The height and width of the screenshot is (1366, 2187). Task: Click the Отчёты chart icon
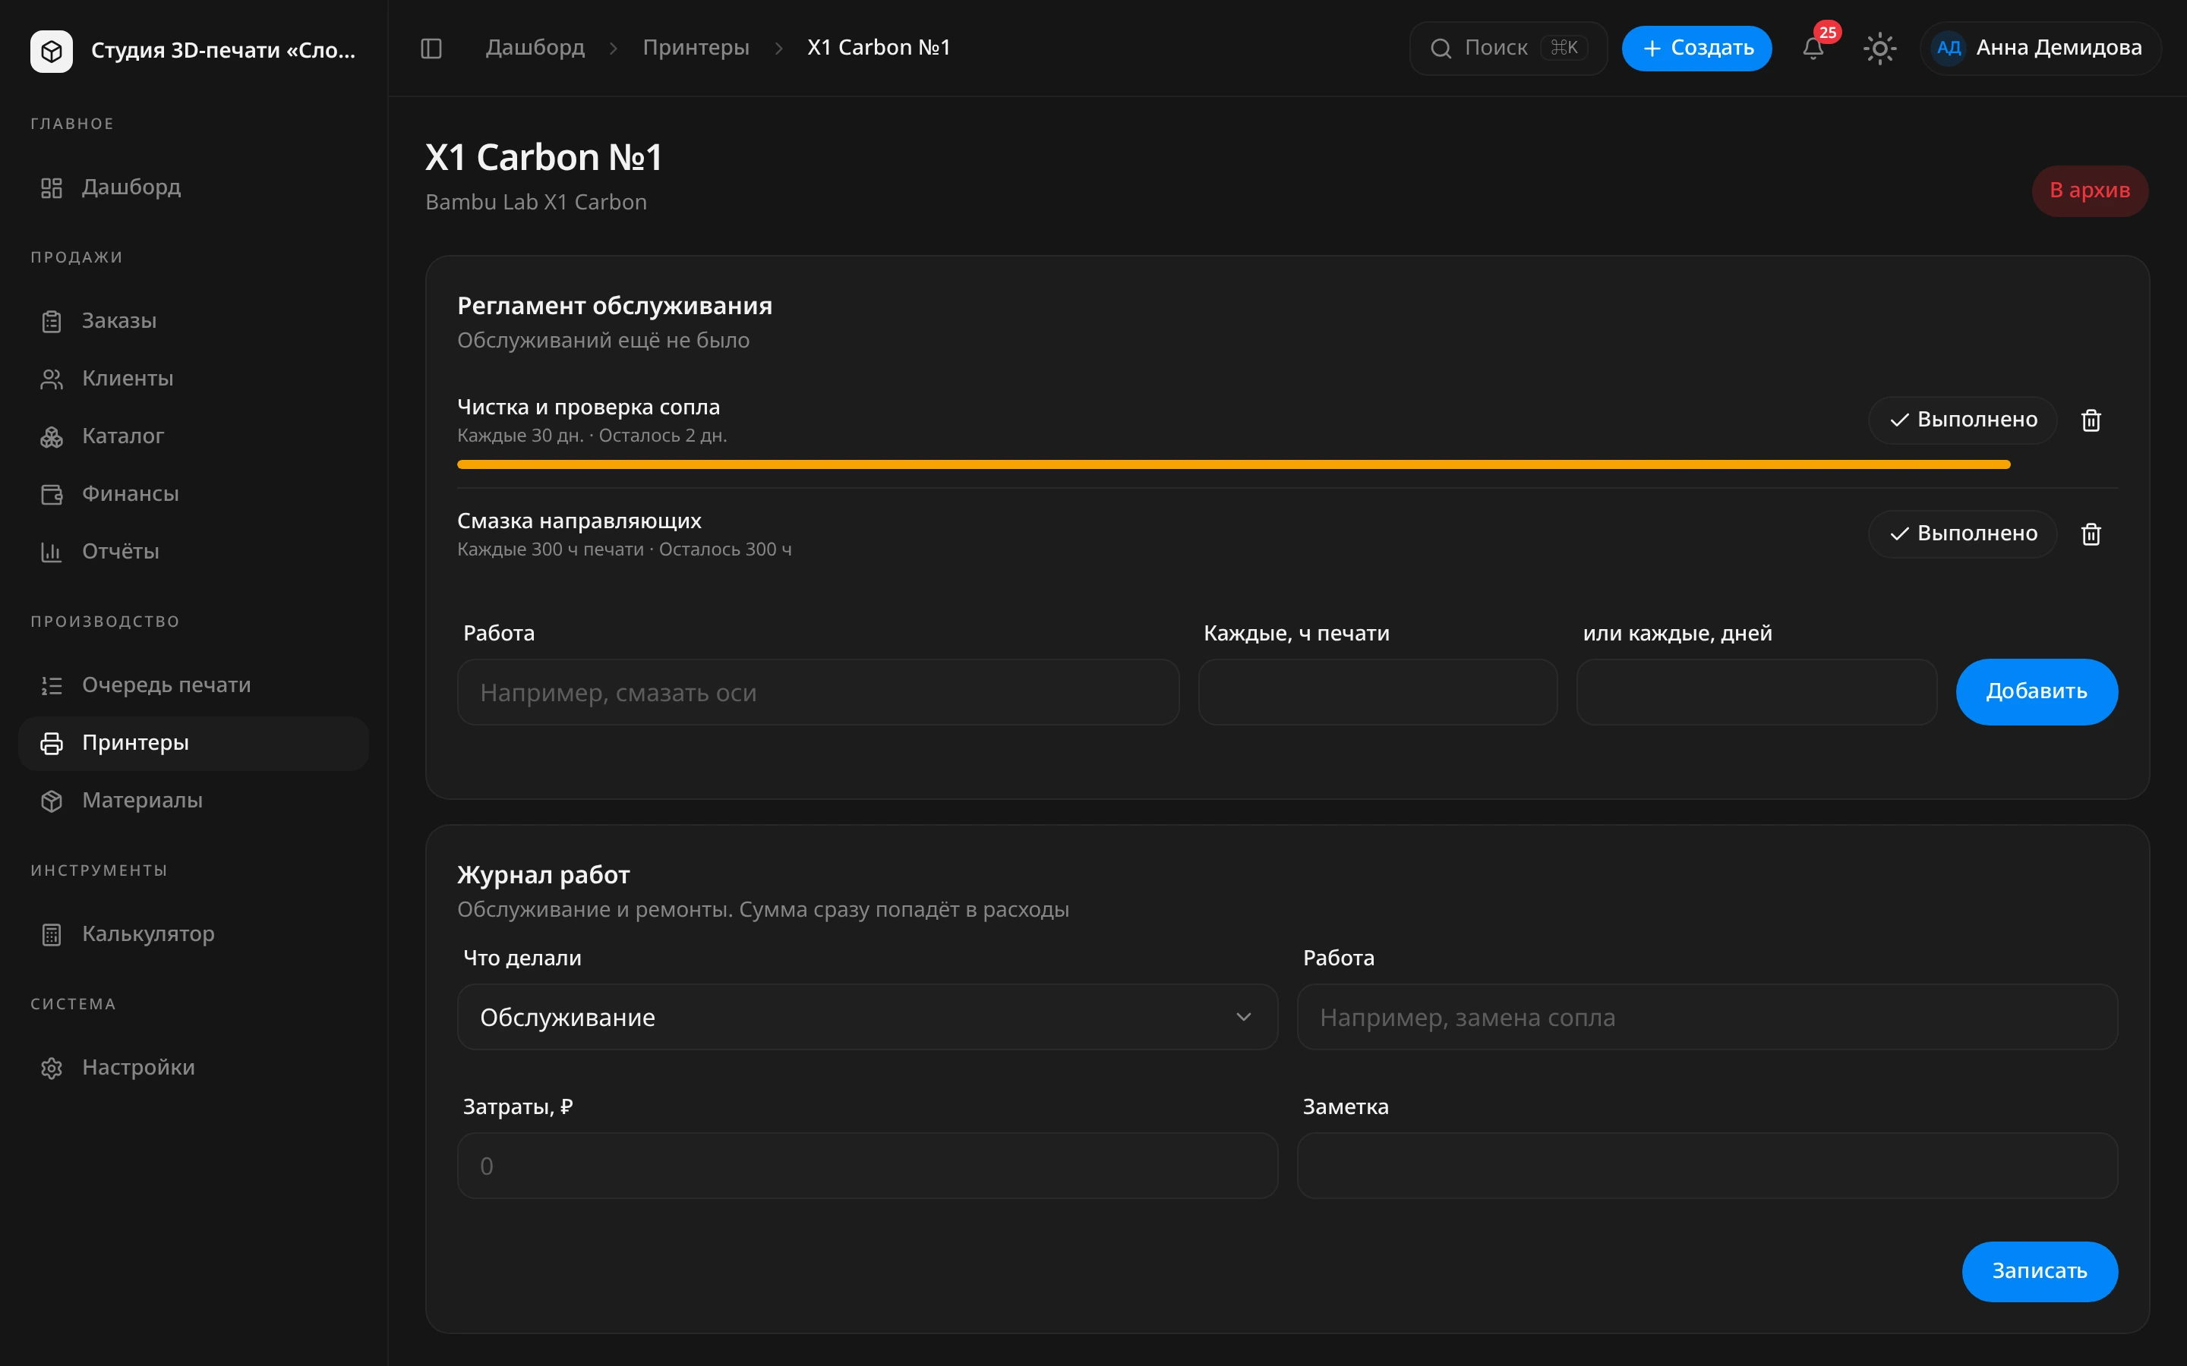tap(52, 552)
